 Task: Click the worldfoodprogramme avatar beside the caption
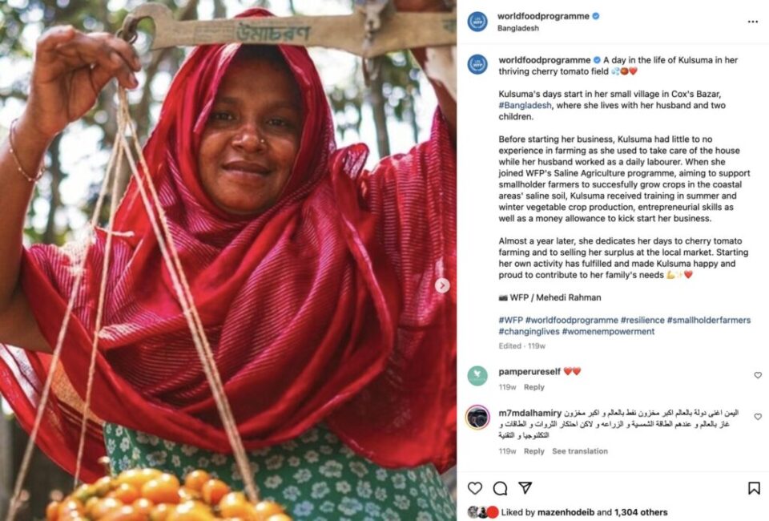[x=477, y=64]
